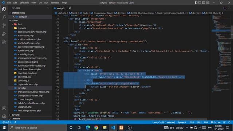This screenshot has height=131, width=233.
Task: Open the Customize Layout icon
Action: coord(208,3)
